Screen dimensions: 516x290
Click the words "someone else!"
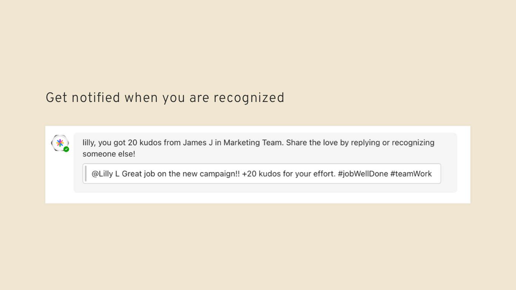pos(109,154)
